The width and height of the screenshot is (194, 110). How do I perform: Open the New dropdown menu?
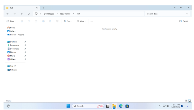tap(11, 21)
